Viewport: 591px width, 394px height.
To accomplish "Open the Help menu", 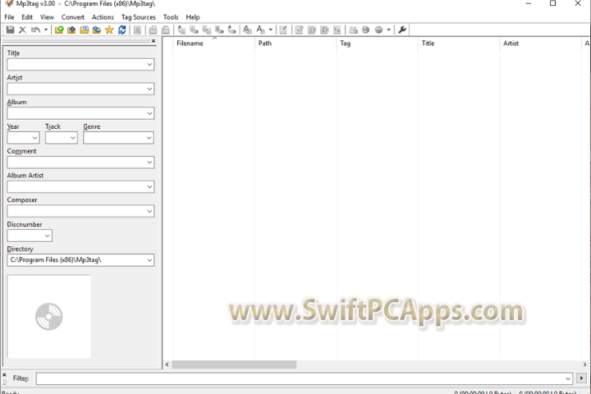I will (x=193, y=17).
